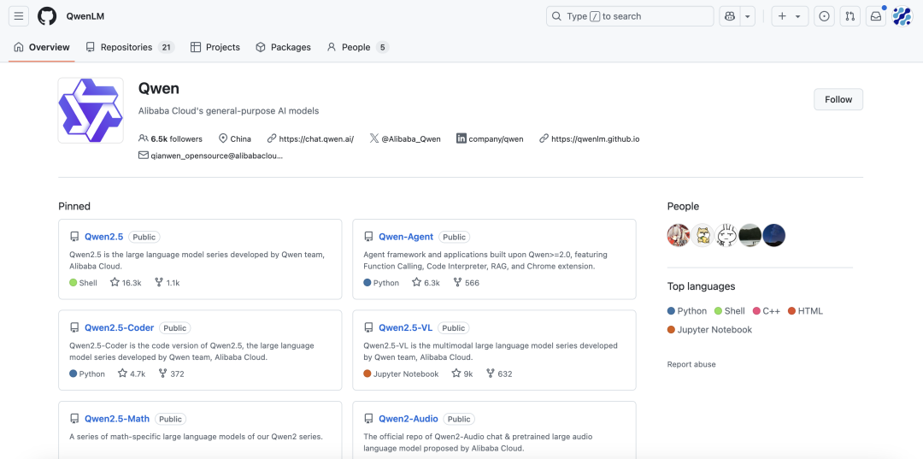This screenshot has width=923, height=459.
Task: Open the @Alibaba_Qwen X profile link
Action: [x=411, y=138]
